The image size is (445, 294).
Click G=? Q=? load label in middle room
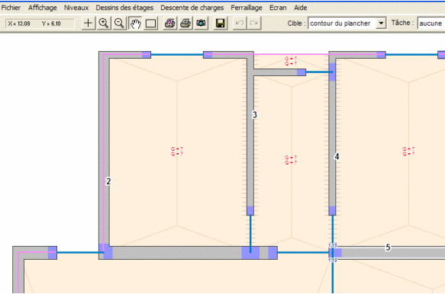point(291,160)
